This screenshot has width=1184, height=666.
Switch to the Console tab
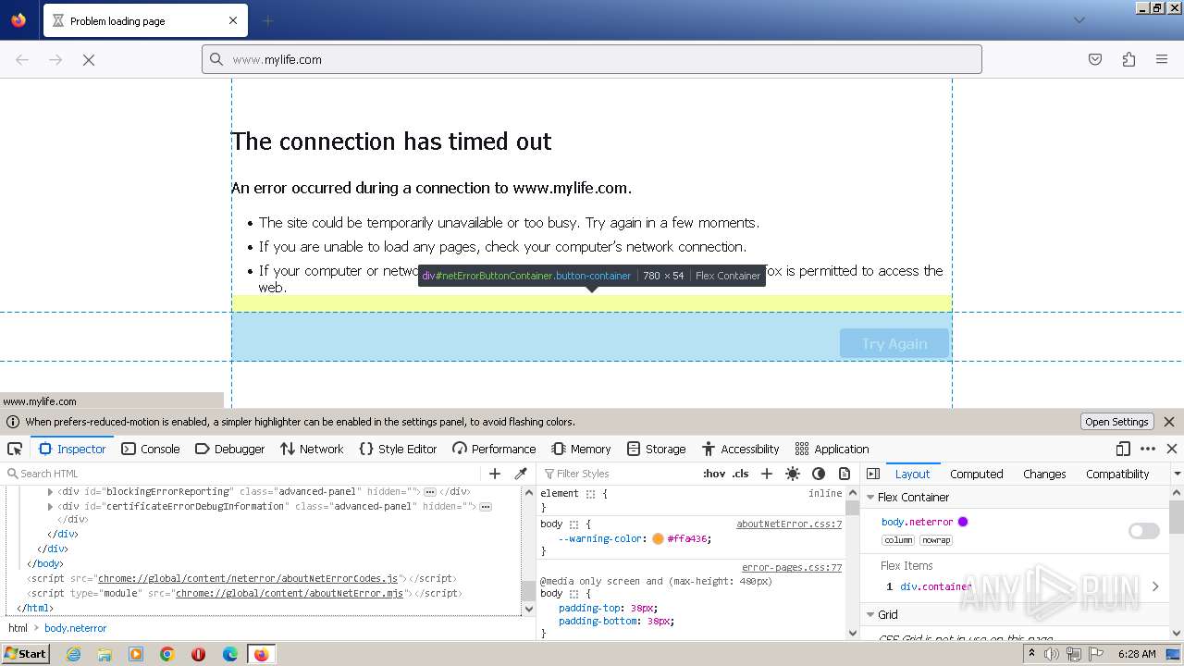(x=150, y=449)
